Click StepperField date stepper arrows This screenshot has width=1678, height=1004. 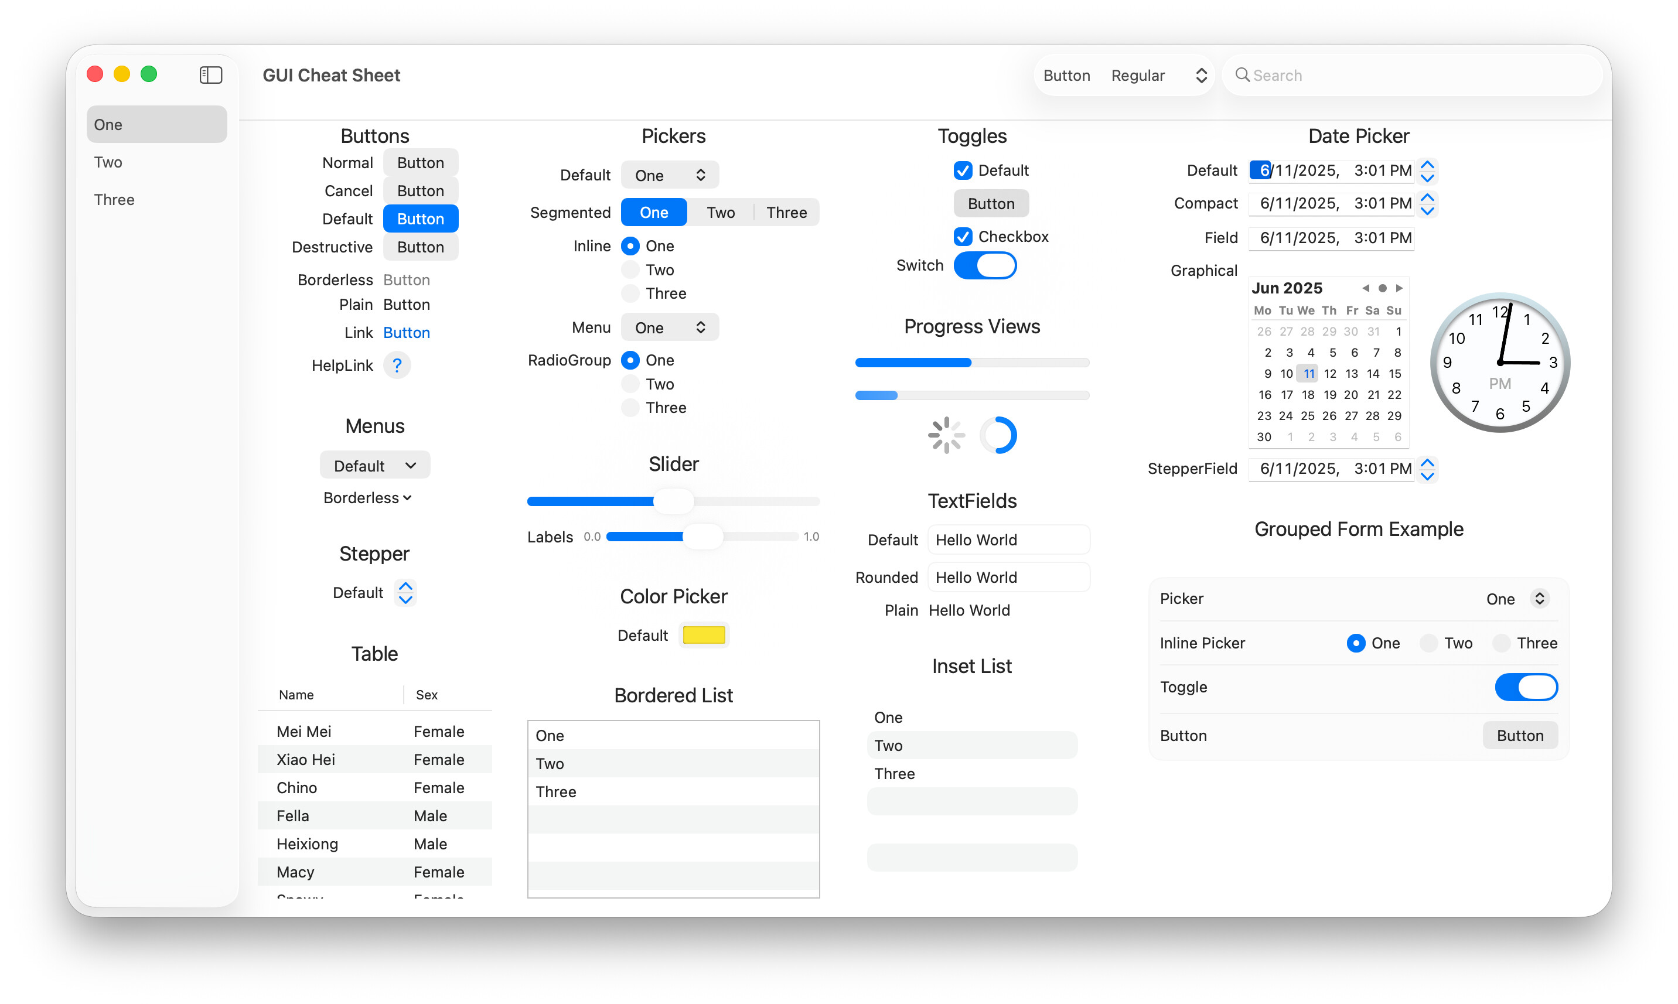(1427, 469)
